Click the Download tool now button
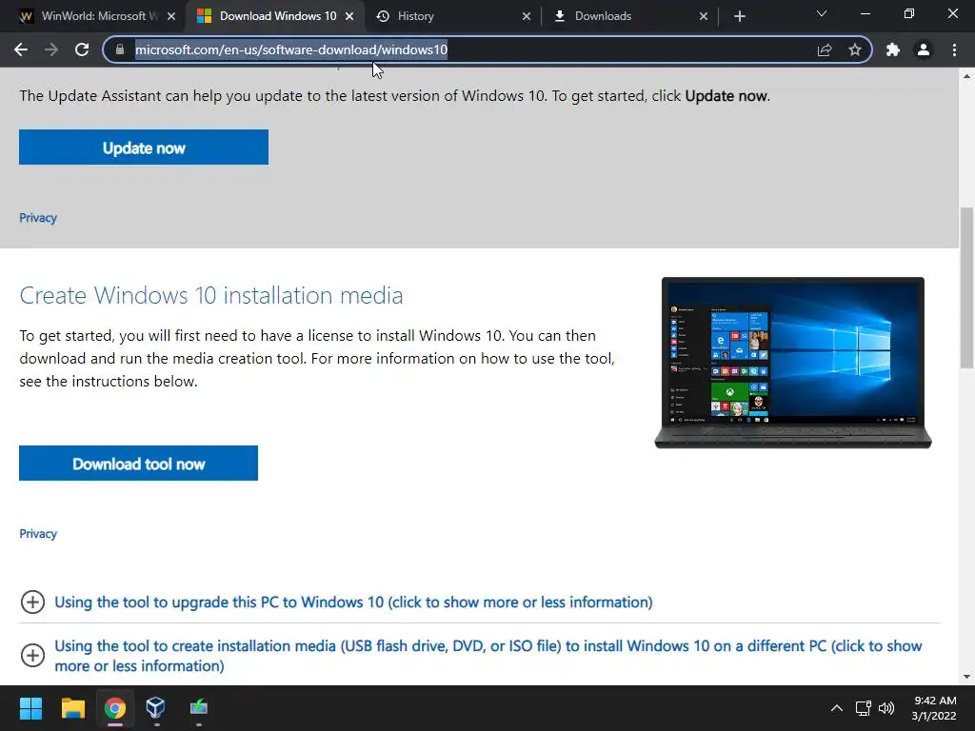Screen dimensions: 975x731 138,464
